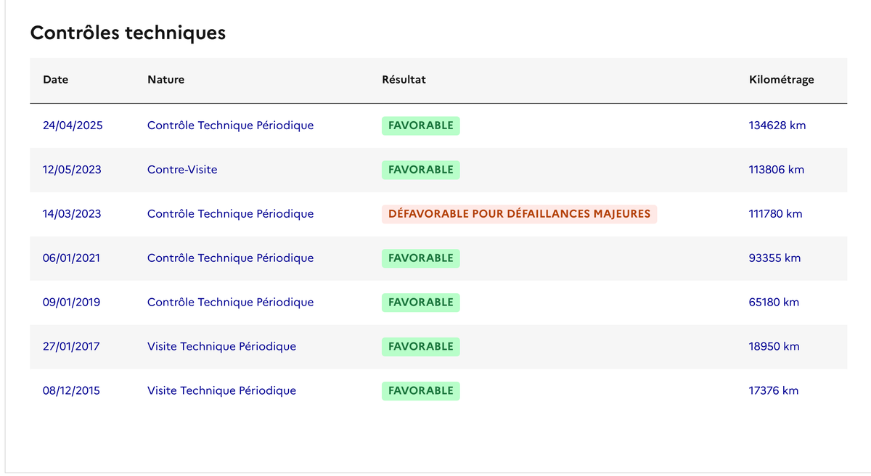This screenshot has width=871, height=476.
Task: Click the DÉFAVORABLE POUR DÉFAILLANCES MAJEURES badge
Action: pos(519,214)
